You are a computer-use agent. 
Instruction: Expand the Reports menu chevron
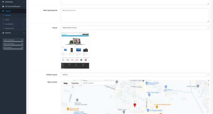(x=24, y=33)
